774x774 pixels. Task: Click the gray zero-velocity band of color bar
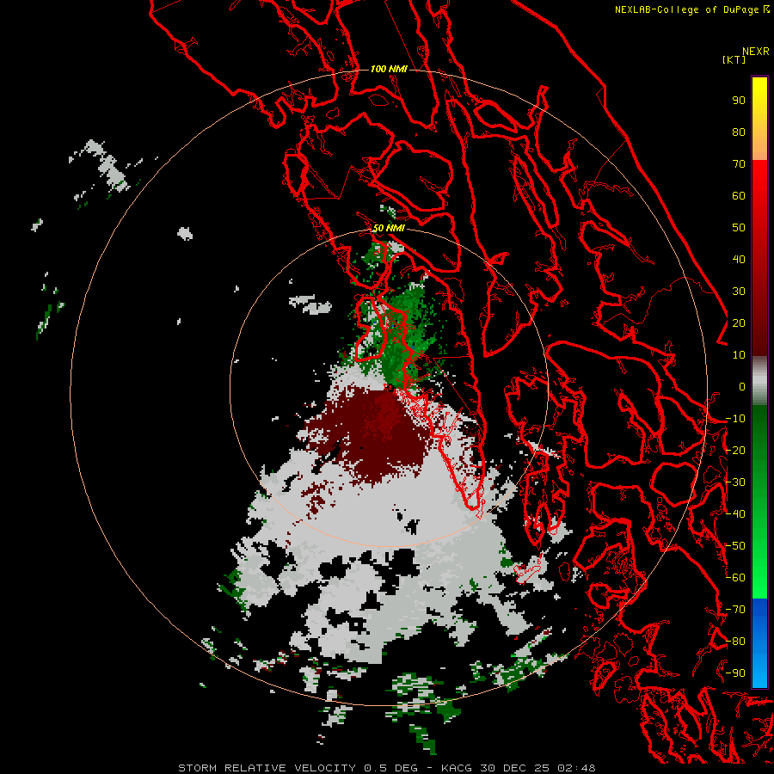(x=759, y=381)
